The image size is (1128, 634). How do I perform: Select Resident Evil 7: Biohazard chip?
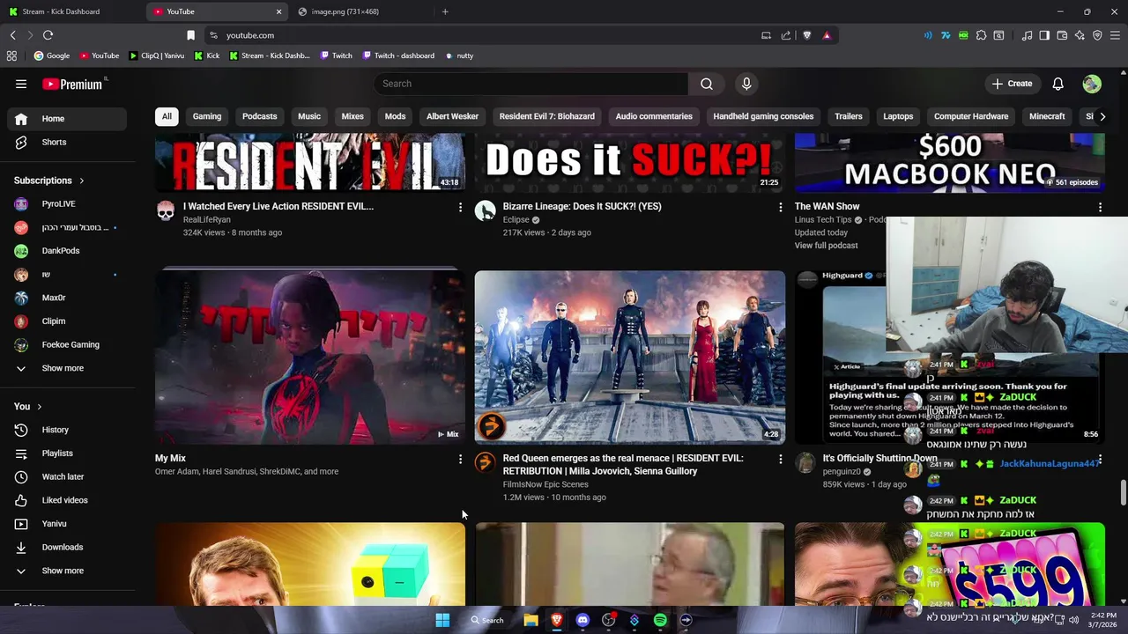click(547, 116)
